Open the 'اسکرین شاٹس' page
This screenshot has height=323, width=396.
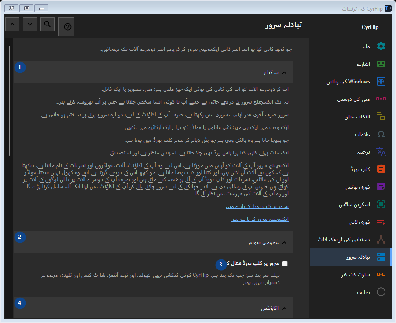350,205
